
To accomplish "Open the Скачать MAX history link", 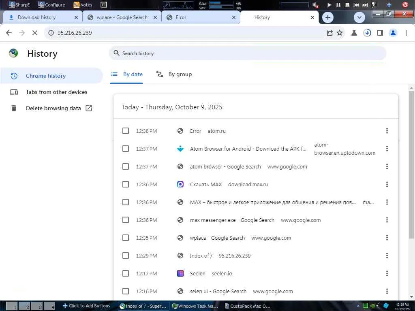I will pyautogui.click(x=205, y=185).
